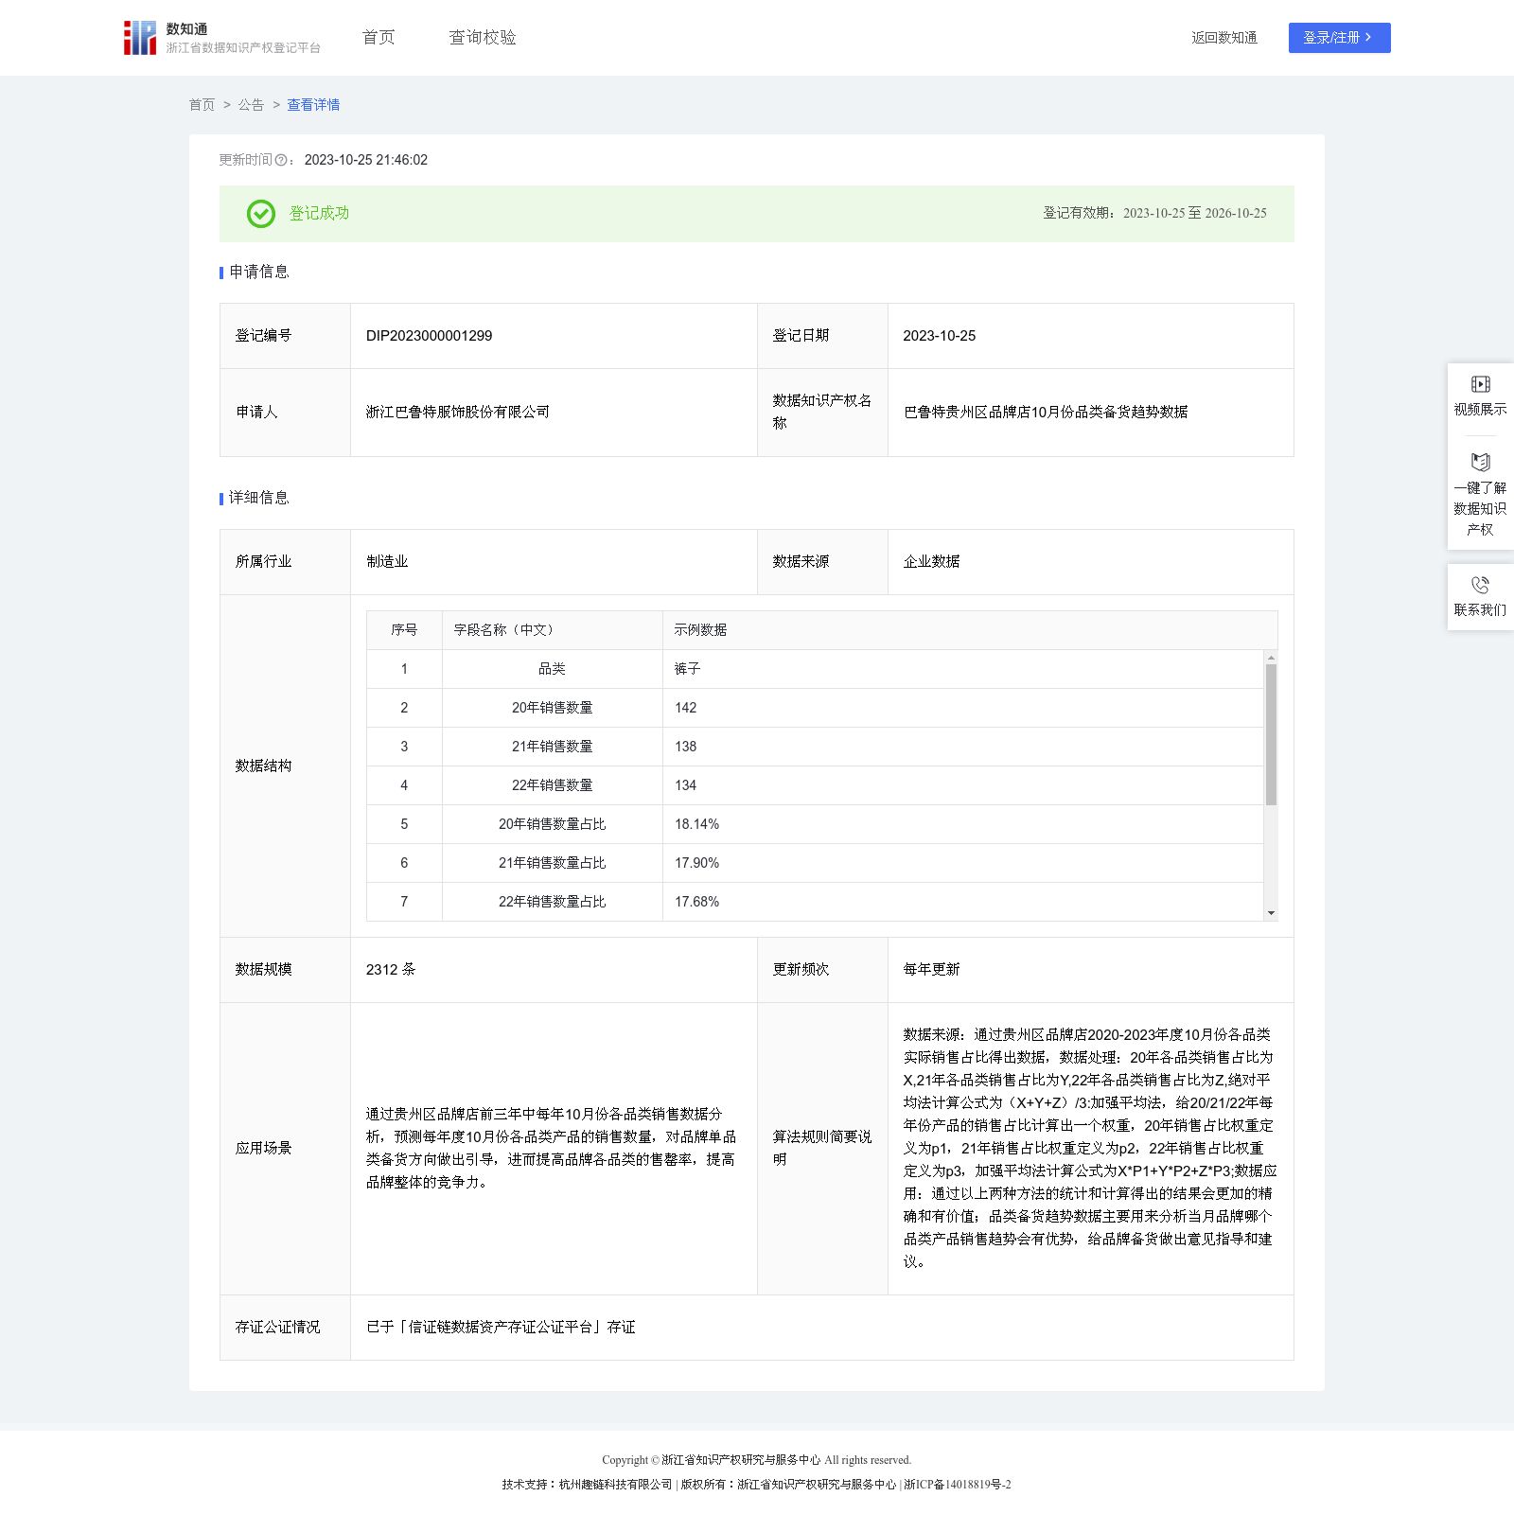Screen dimensions: 1514x1514
Task: Click the 联系我们 phone icon
Action: [x=1480, y=585]
